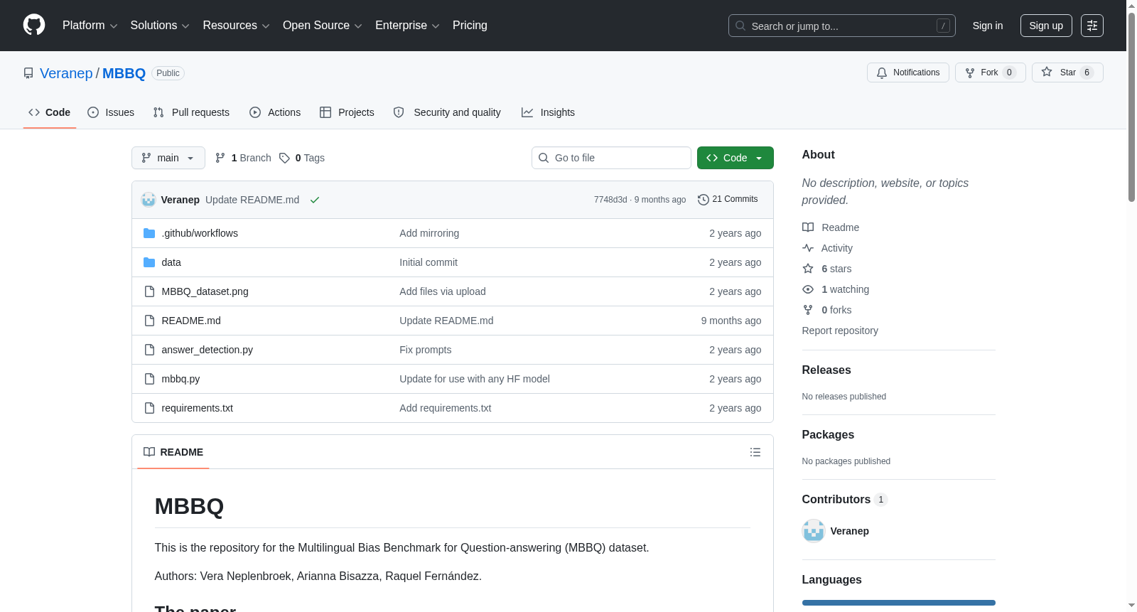Open the MBBQ repository name link
1137x612 pixels.
pos(124,73)
